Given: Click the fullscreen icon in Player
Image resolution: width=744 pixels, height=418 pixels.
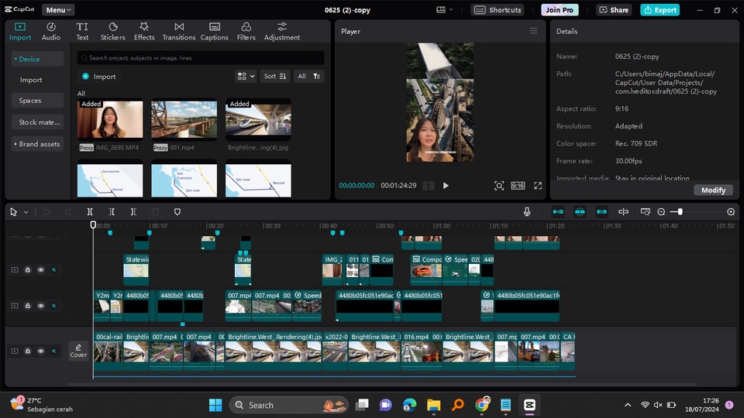Looking at the screenshot, I should point(538,186).
